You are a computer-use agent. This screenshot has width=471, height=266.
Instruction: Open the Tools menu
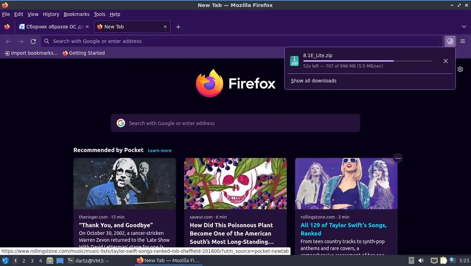pos(99,14)
